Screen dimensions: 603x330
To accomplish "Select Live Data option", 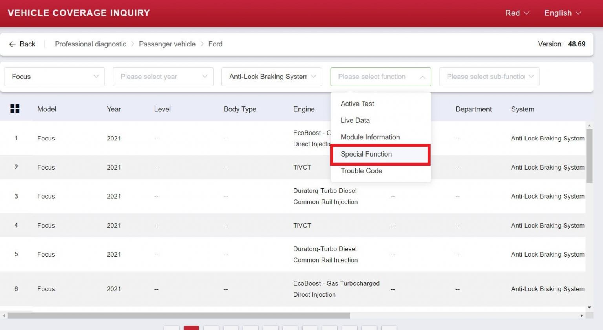I will (x=355, y=120).
